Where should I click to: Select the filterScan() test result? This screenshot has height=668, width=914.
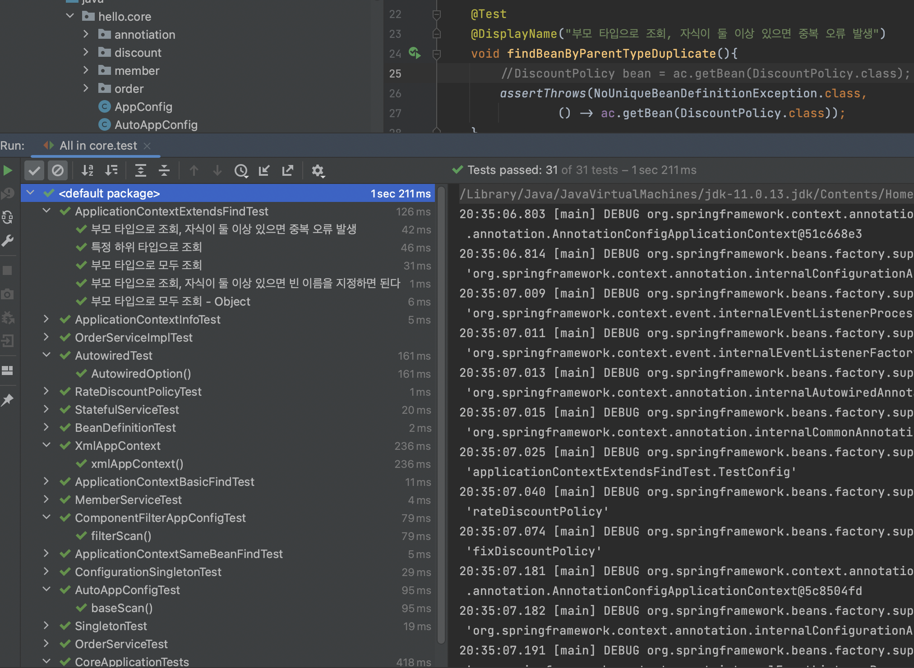tap(228, 536)
